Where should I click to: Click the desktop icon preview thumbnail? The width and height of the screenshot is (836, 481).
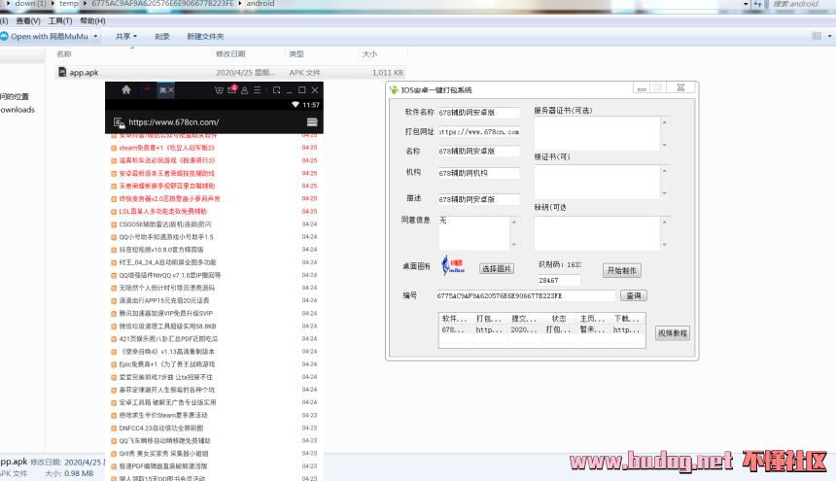(453, 264)
